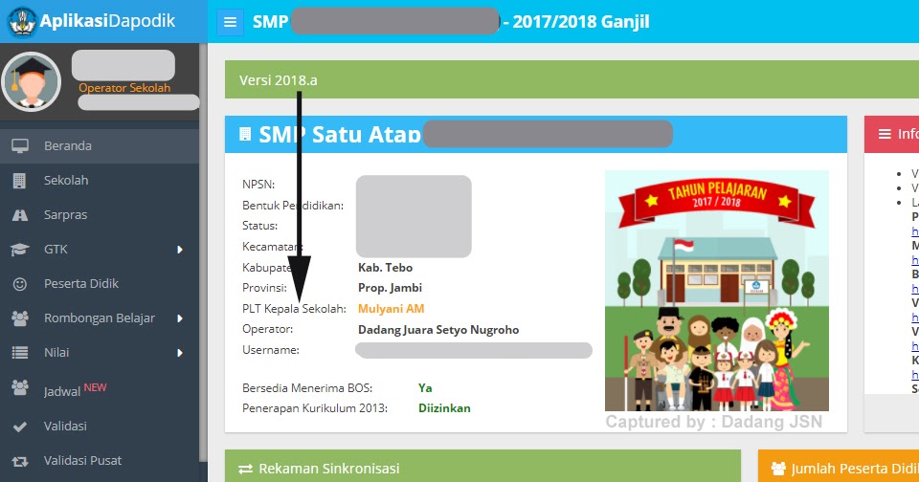Open the Sekolah menu item
The image size is (919, 482).
(x=99, y=181)
